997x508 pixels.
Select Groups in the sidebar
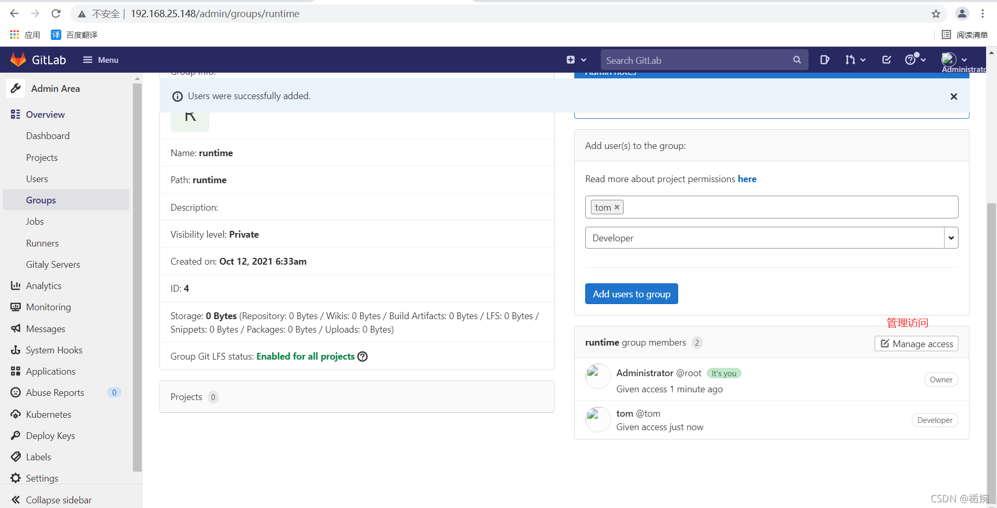(66, 200)
